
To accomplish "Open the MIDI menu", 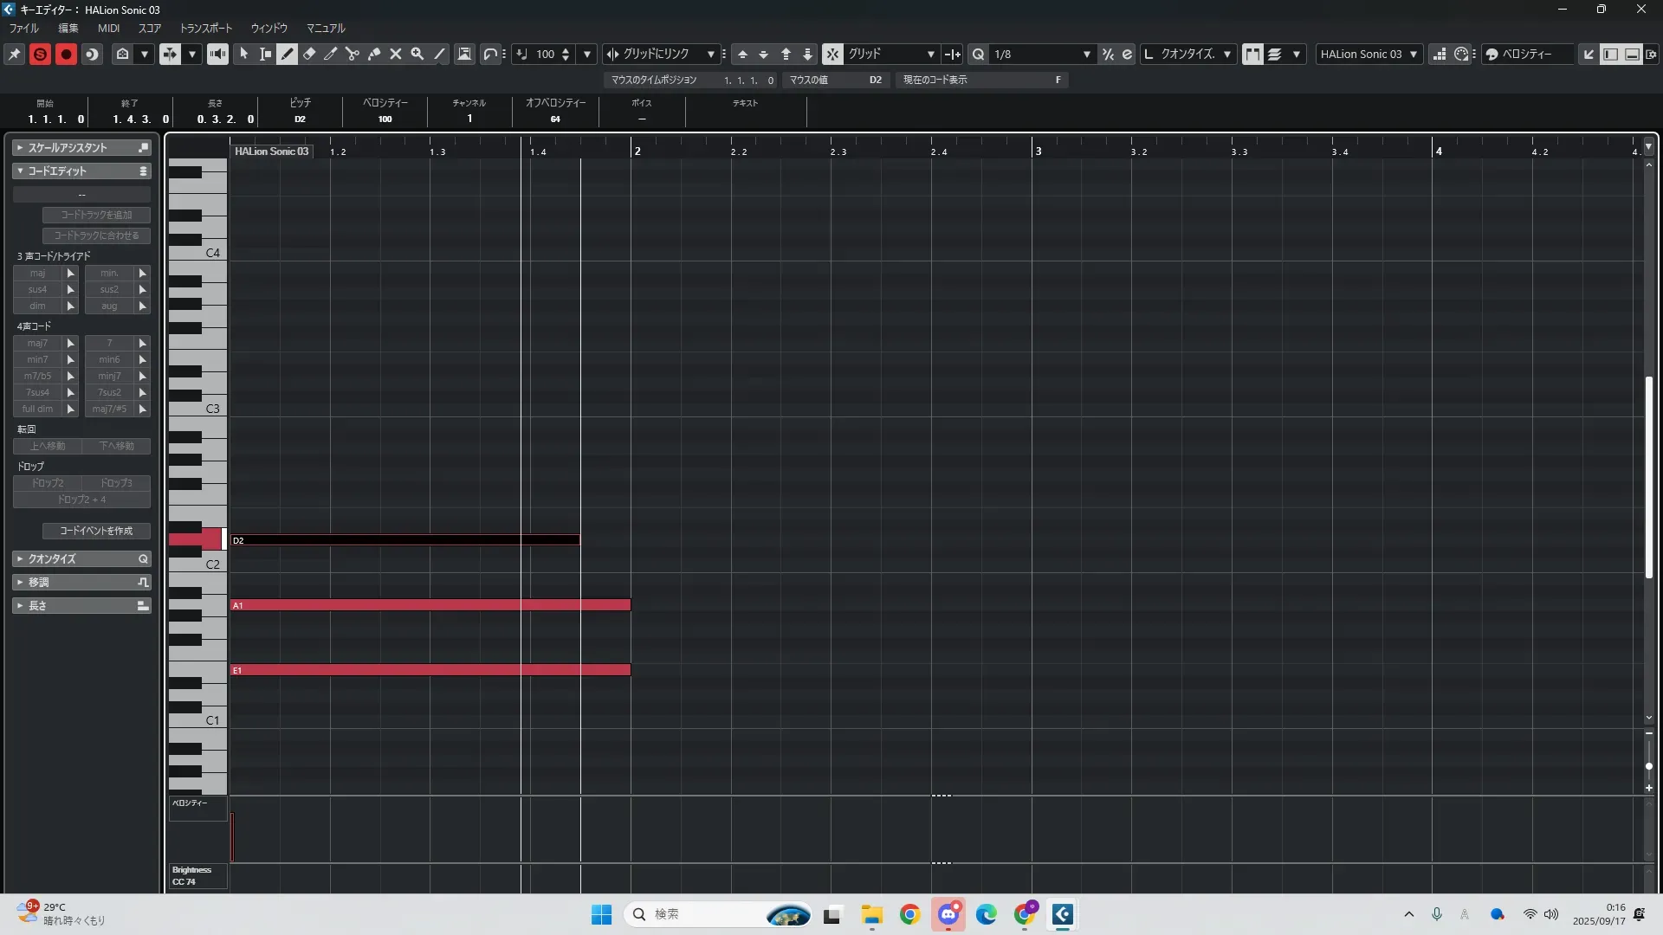I will [x=108, y=28].
